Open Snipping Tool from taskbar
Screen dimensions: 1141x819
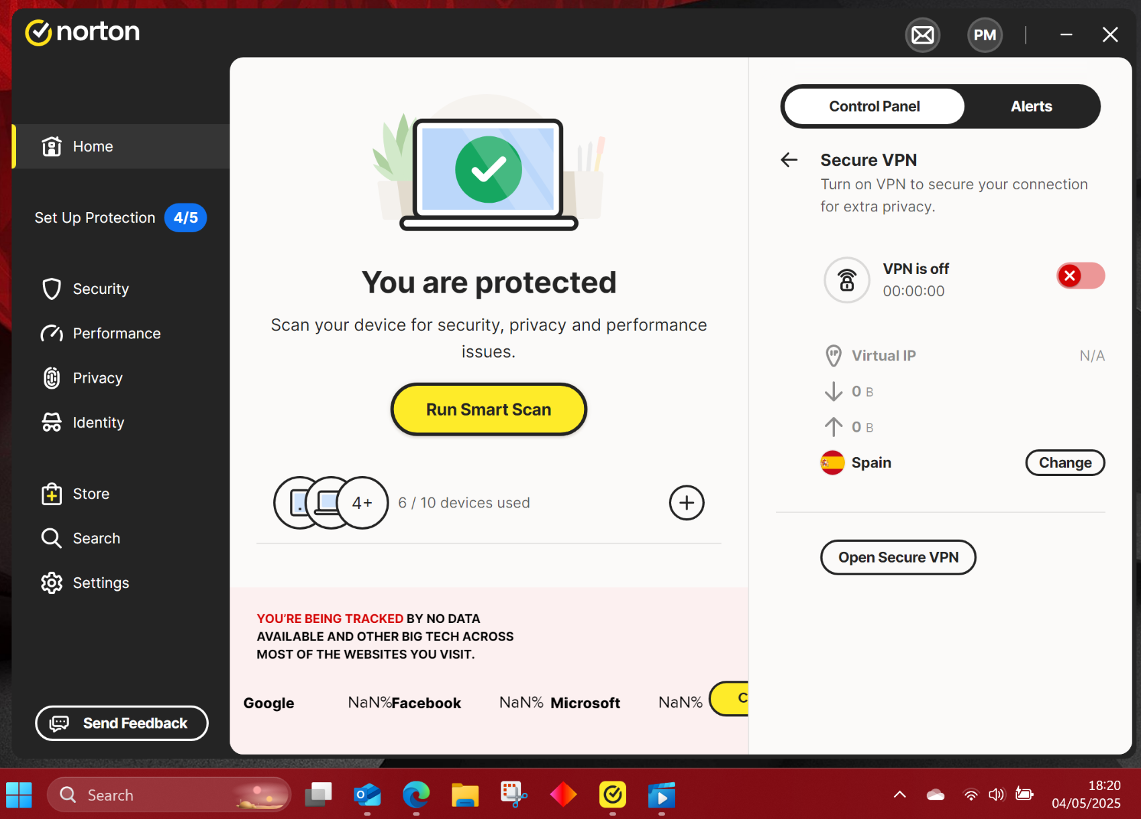pos(514,795)
